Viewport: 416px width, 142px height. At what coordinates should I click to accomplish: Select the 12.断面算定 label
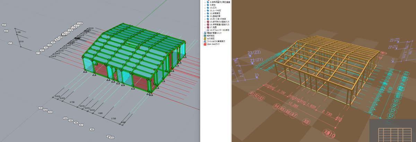pos(215,13)
